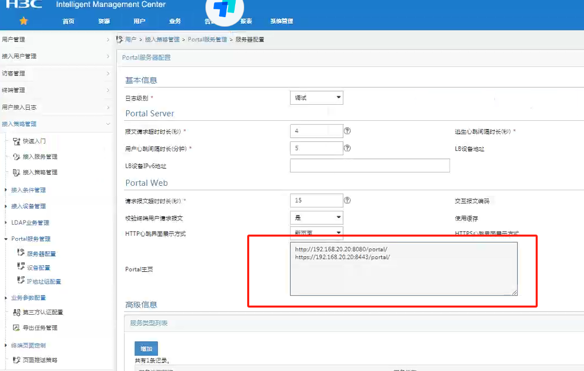Image resolution: width=584 pixels, height=371 pixels.
Task: Open the 用户 top menu
Action: [139, 21]
